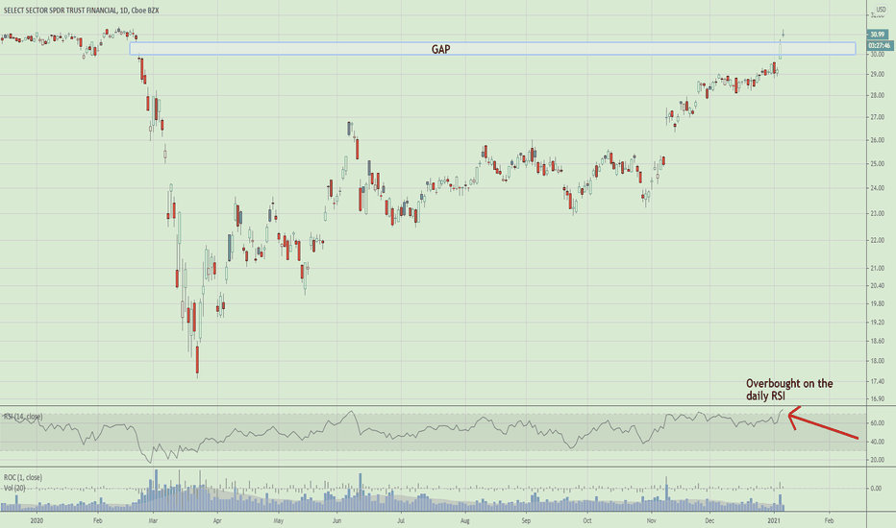This screenshot has height=528, width=896.
Task: Click the 20.40 price axis label
Action: click(877, 285)
